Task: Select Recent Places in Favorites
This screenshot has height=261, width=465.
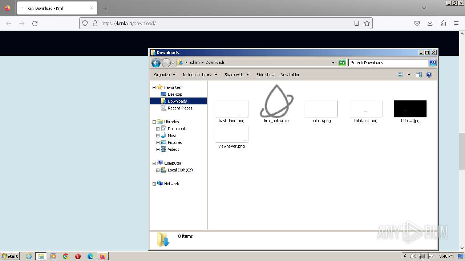Action: pyautogui.click(x=180, y=108)
